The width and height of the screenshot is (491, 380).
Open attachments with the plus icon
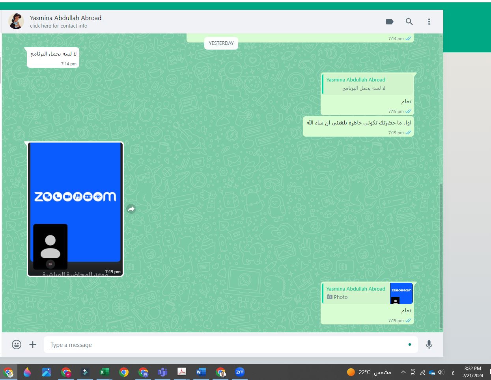[33, 345]
